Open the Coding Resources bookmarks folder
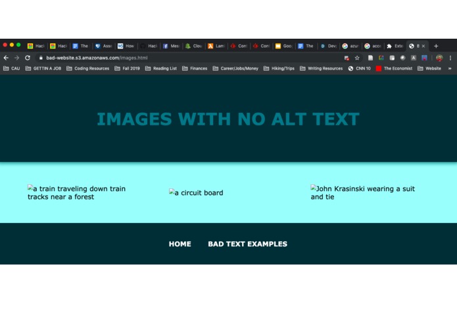The width and height of the screenshot is (457, 324). tap(87, 69)
